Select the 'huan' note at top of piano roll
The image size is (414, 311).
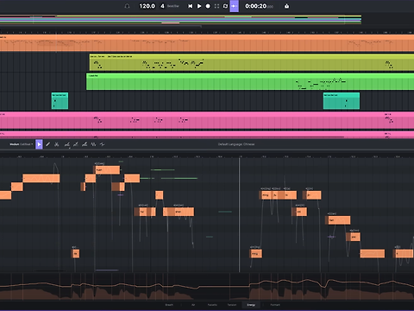click(x=108, y=170)
